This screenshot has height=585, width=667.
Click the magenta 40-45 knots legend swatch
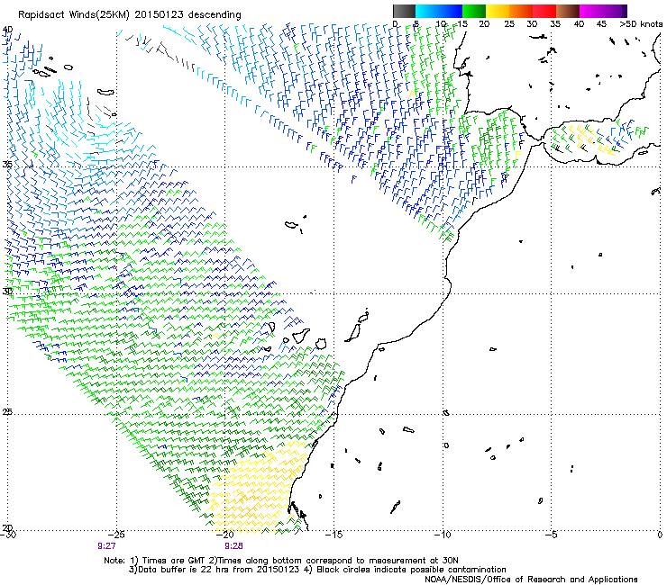pos(591,11)
